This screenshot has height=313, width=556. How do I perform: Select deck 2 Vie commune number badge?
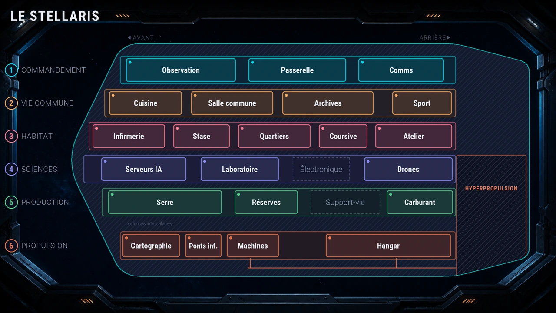click(11, 103)
